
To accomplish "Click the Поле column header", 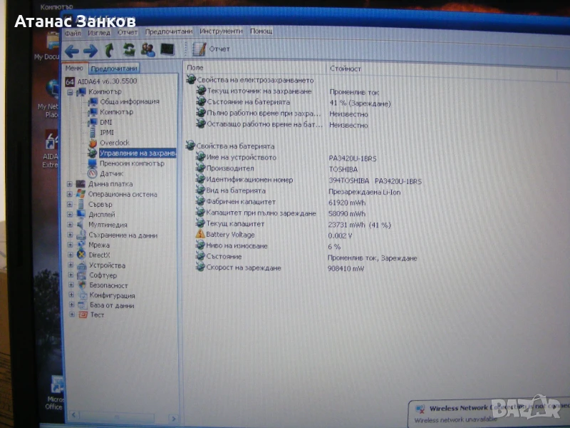I will [x=195, y=68].
